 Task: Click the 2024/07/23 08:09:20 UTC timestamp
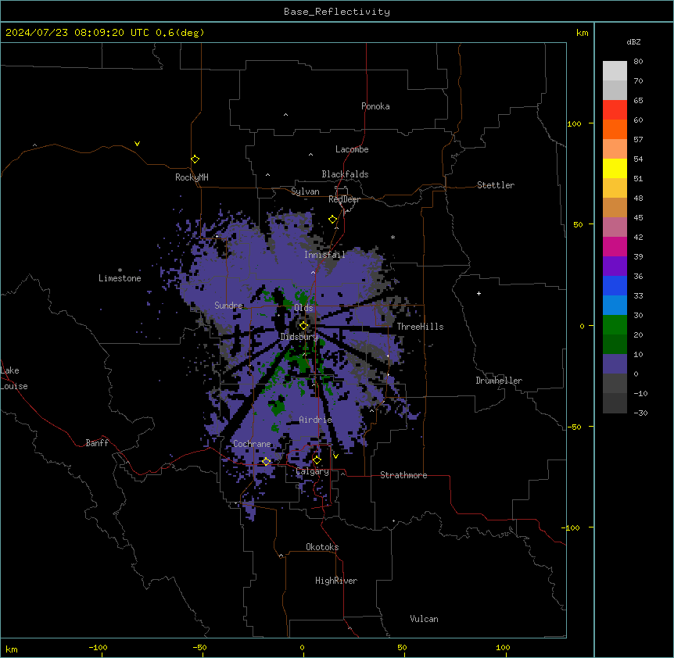point(77,33)
